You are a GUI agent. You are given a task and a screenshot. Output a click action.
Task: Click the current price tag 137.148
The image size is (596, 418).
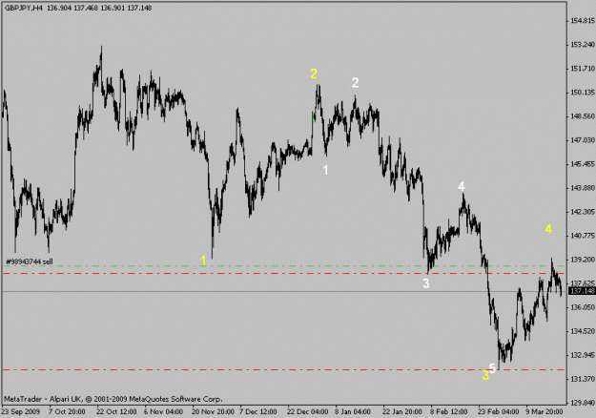(x=582, y=291)
